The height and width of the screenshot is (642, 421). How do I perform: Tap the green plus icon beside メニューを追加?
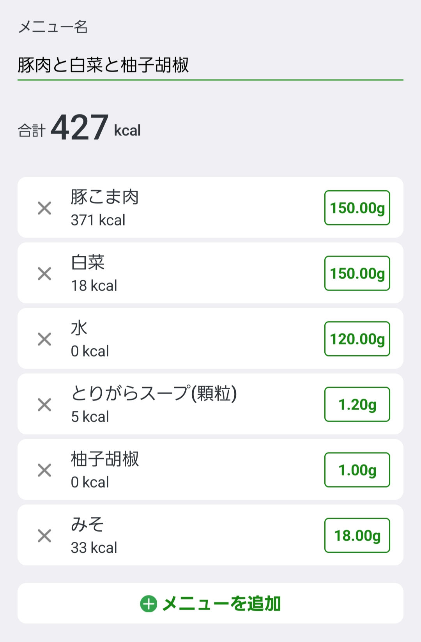click(x=149, y=604)
